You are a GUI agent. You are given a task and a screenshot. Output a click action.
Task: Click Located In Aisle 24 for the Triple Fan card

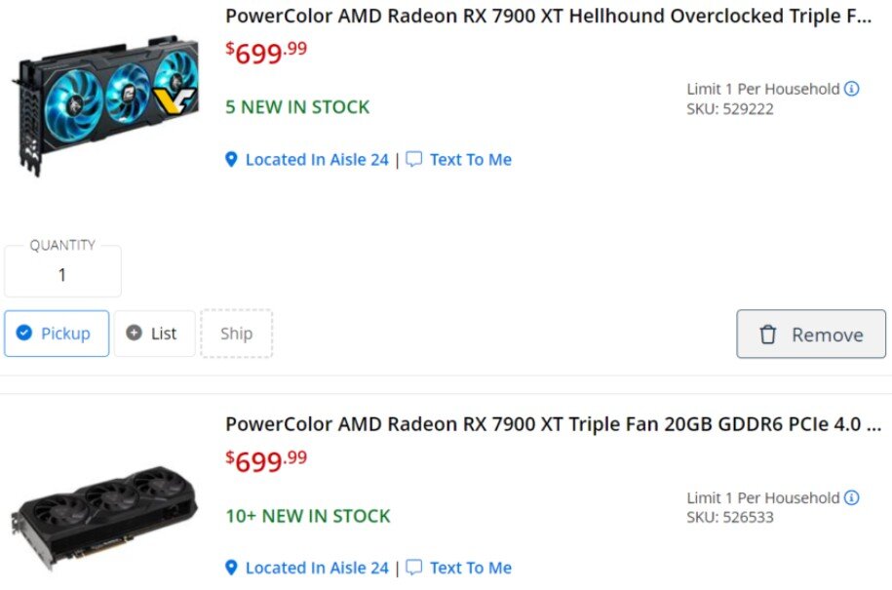click(317, 568)
